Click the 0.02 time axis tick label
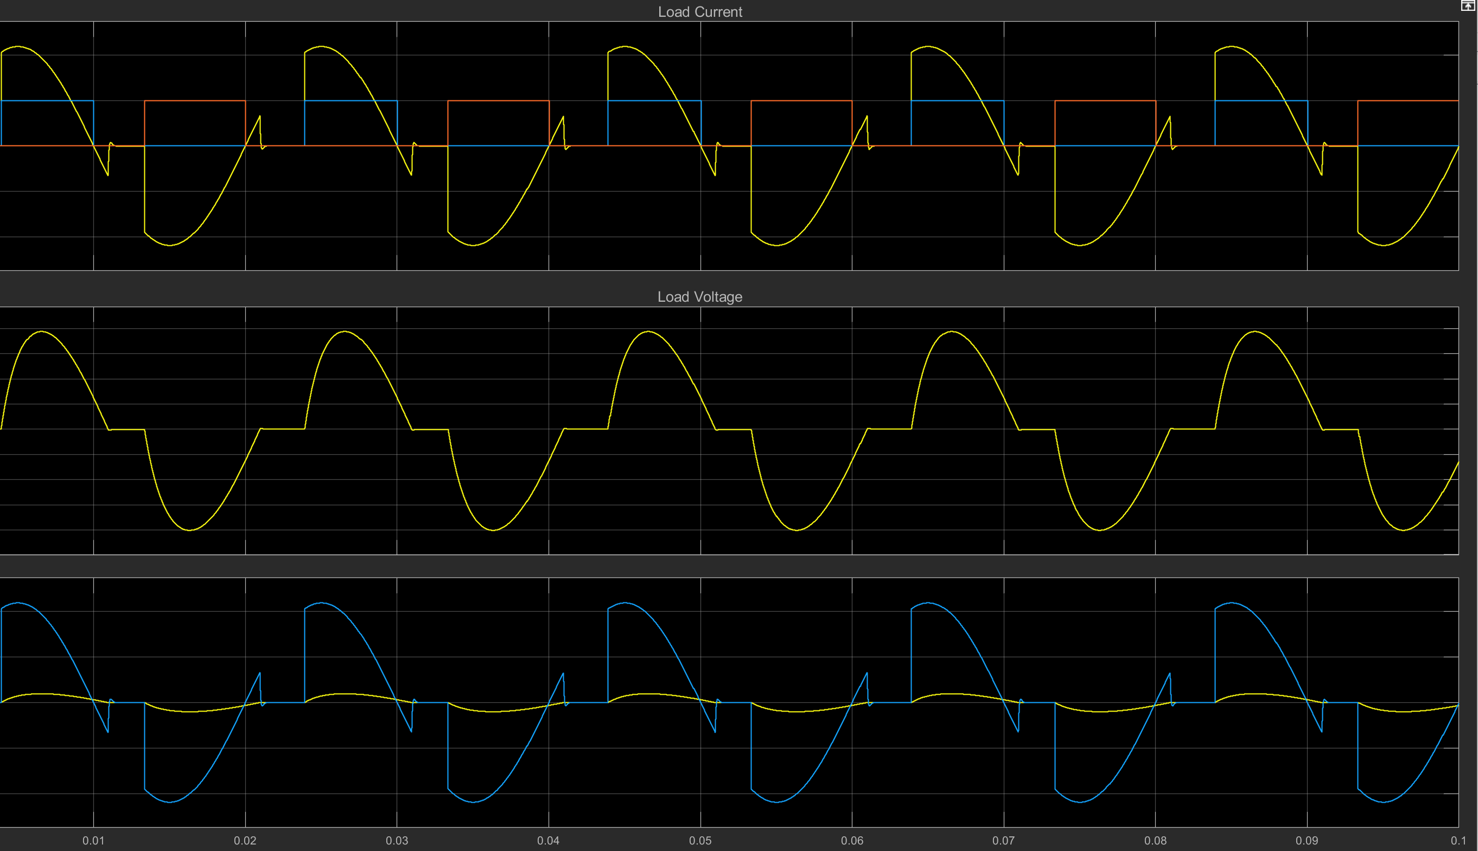The image size is (1478, 851). pos(245,841)
